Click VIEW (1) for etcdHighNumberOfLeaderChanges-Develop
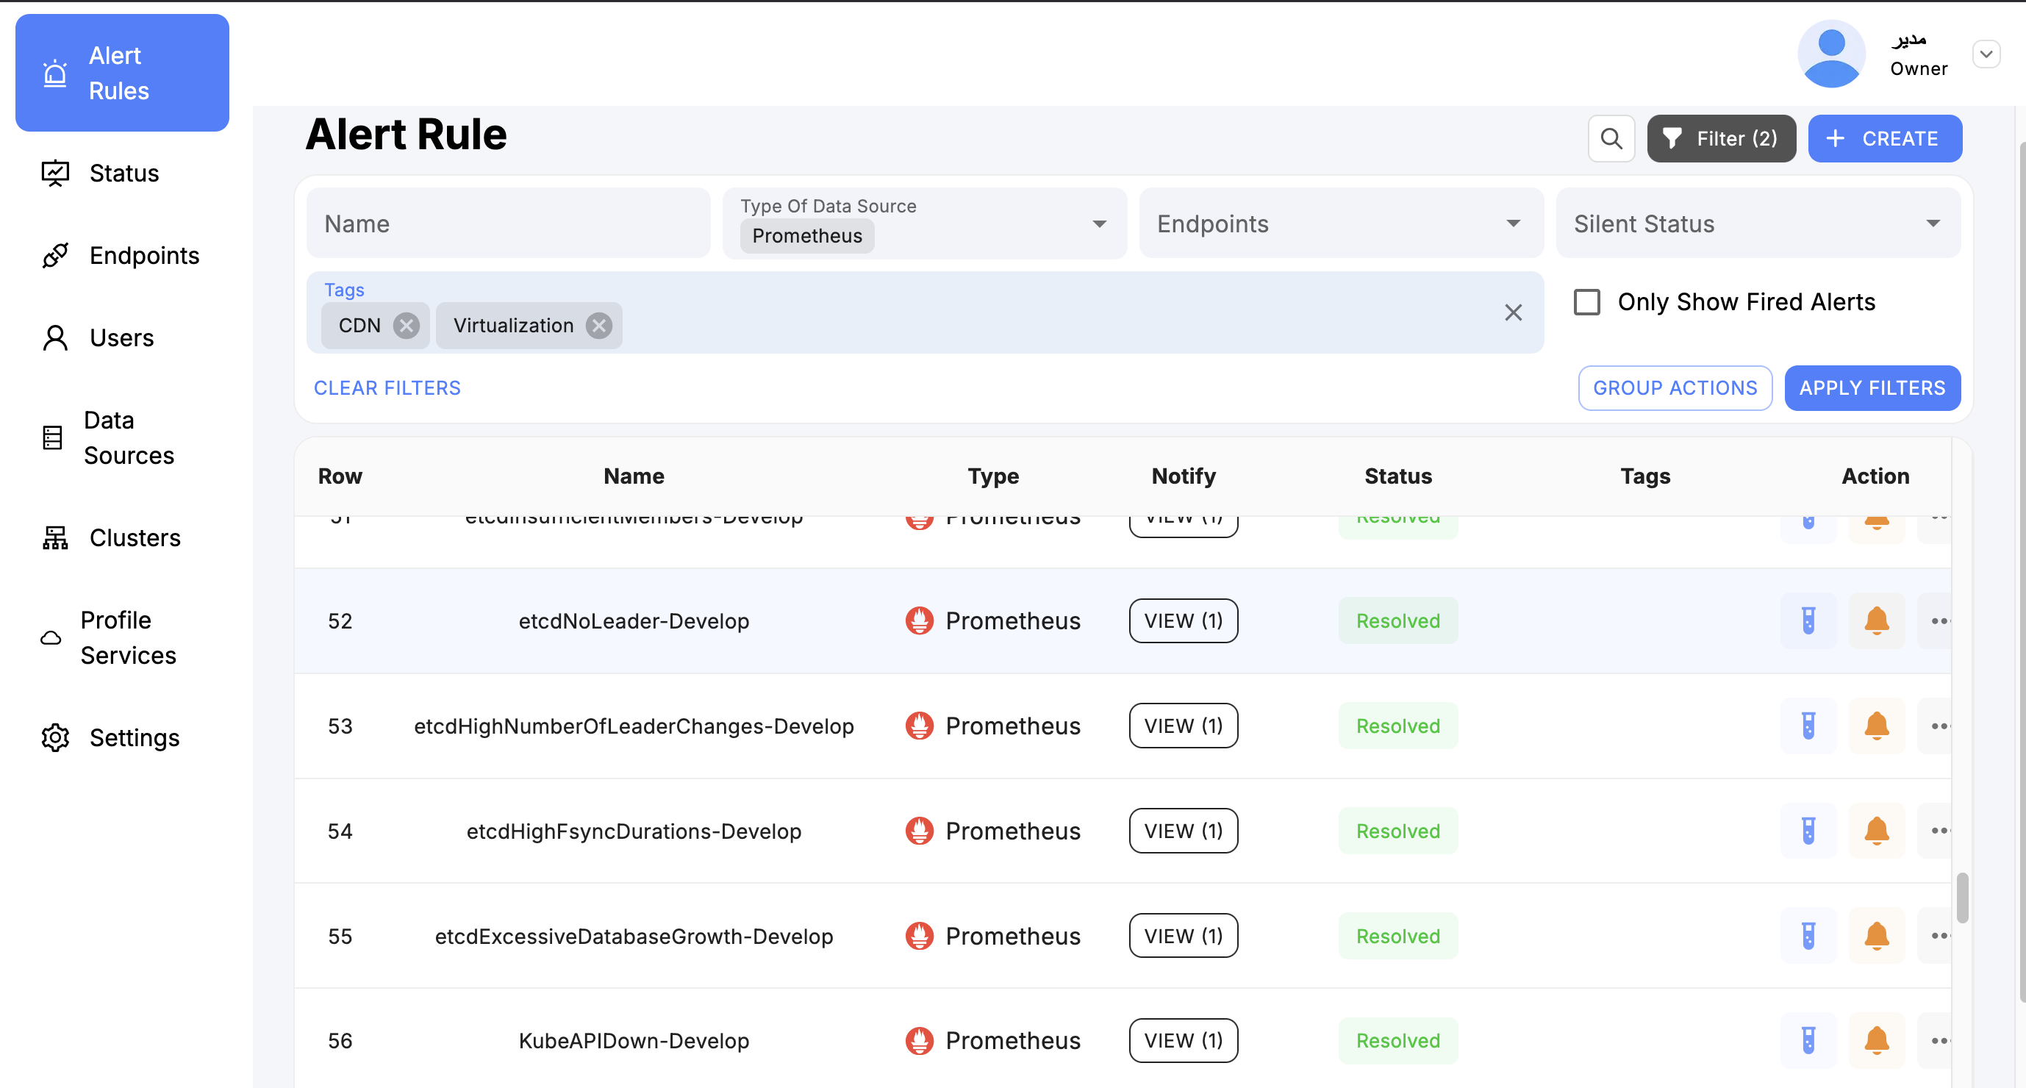This screenshot has width=2026, height=1088. click(x=1183, y=726)
